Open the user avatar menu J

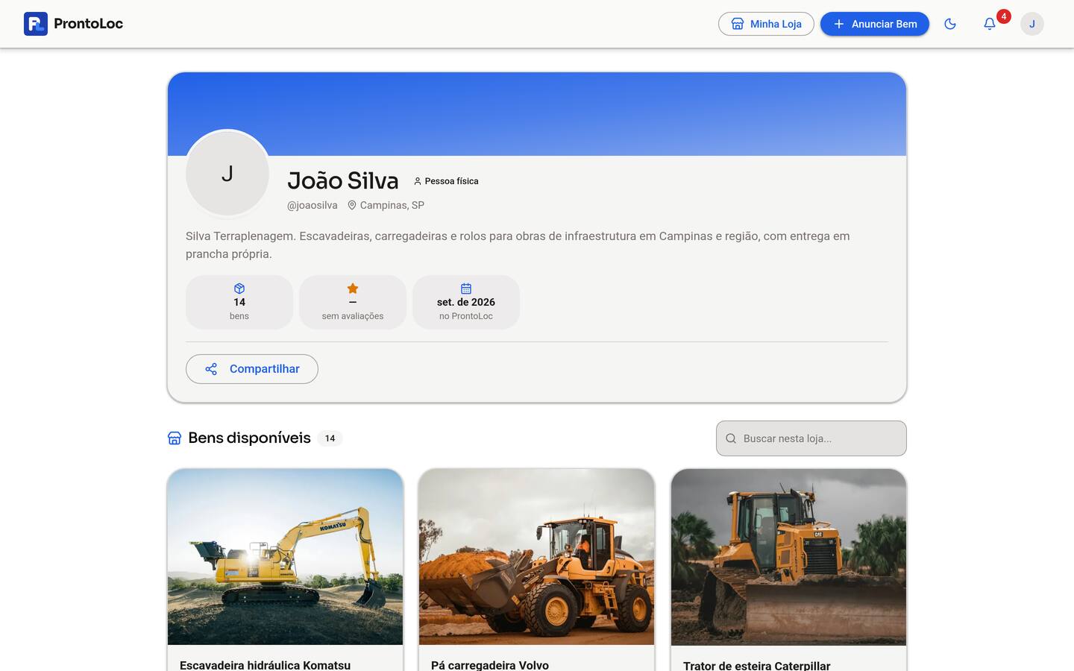click(1032, 24)
